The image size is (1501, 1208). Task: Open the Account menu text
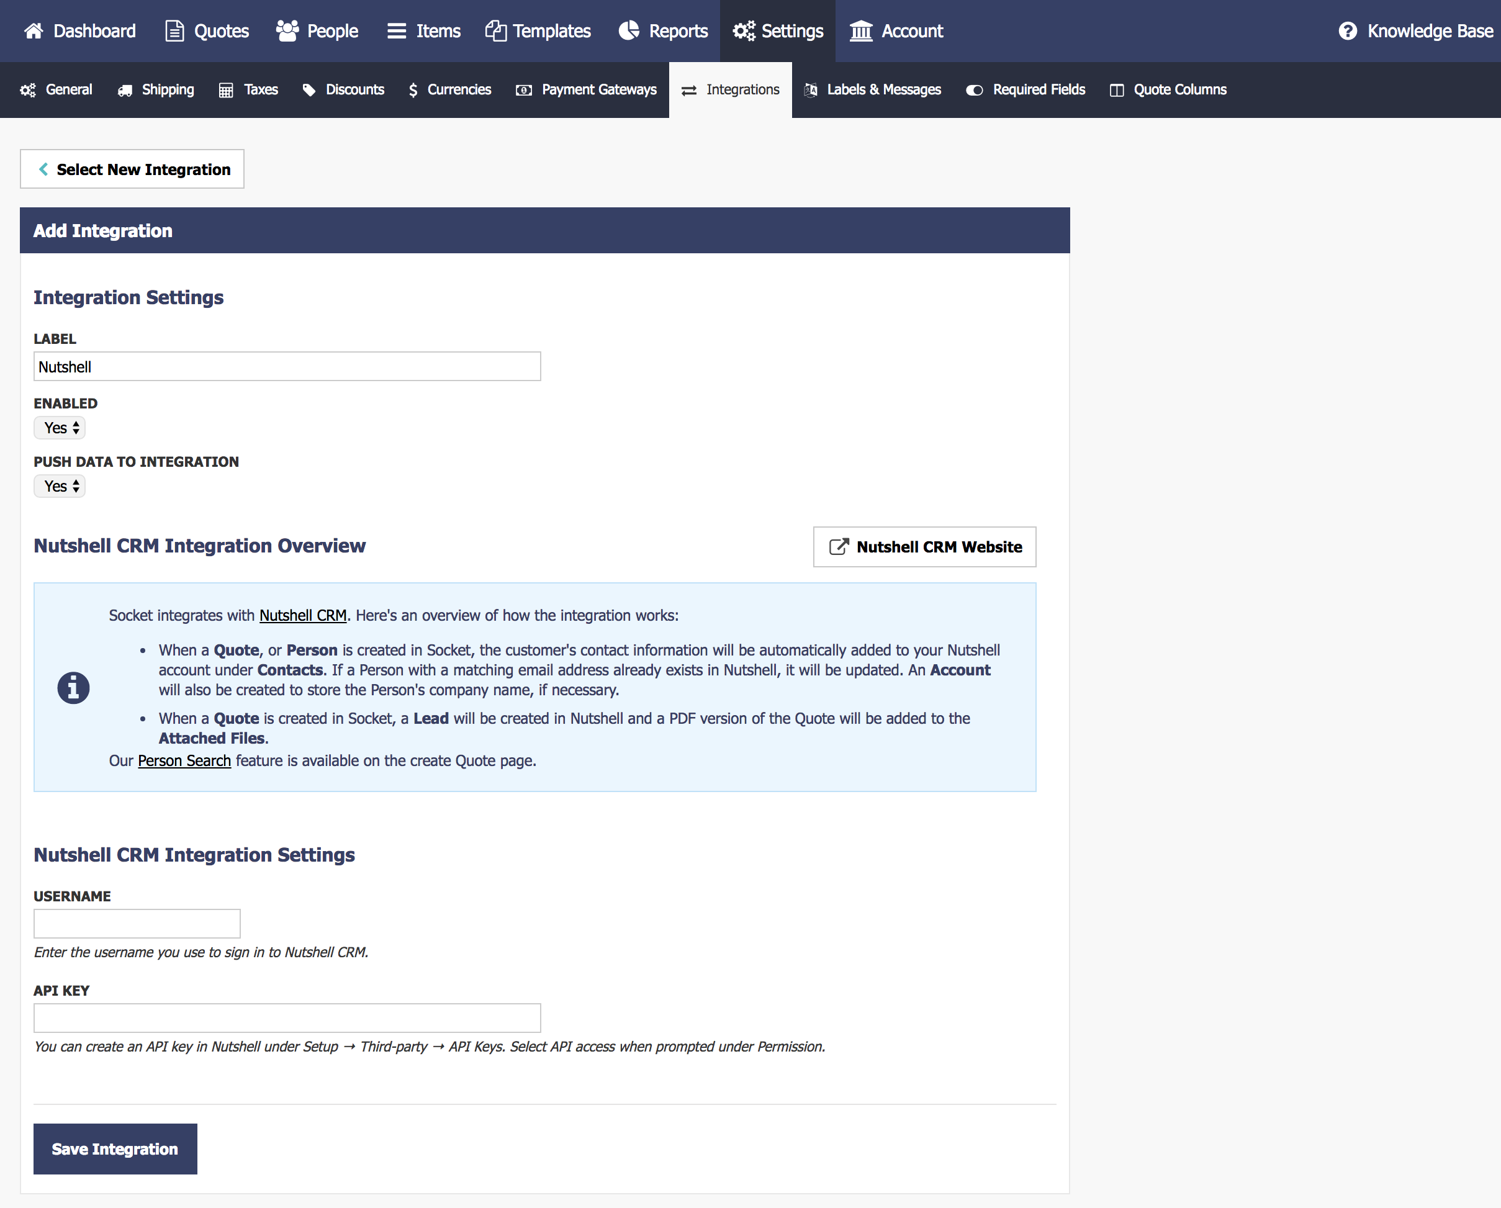click(912, 30)
